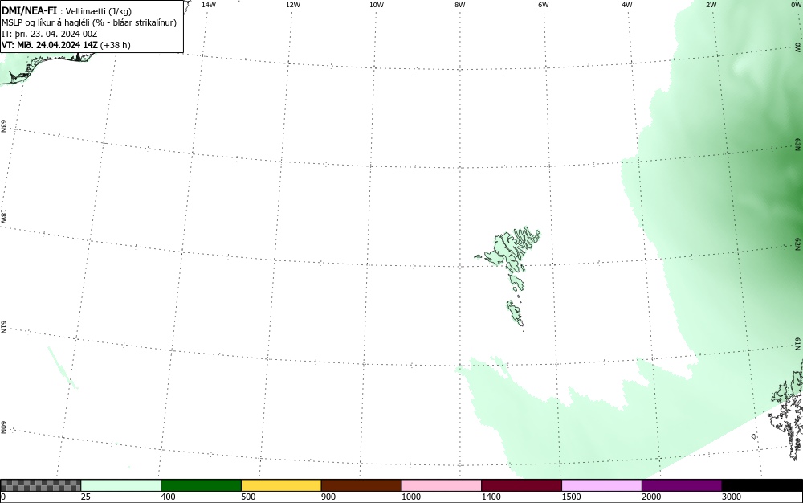Screen dimensions: 803x503
Task: Click the purple legend swatch
Action: pos(682,485)
